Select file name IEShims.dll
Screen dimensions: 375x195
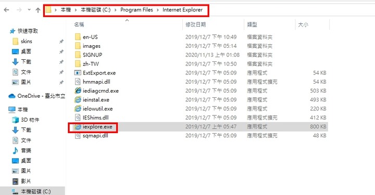tap(96, 118)
